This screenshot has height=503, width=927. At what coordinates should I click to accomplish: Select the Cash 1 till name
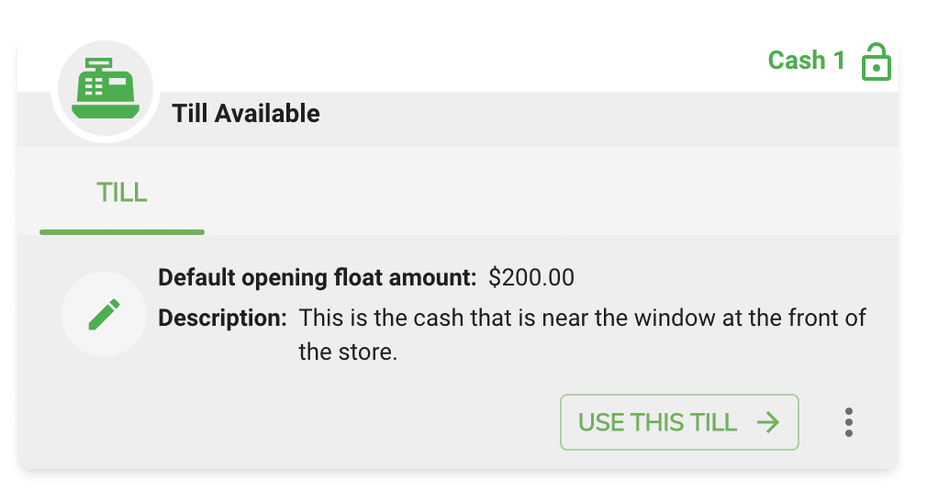pos(807,61)
